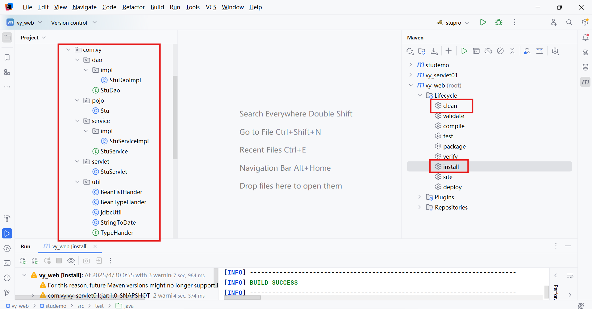Select the package lifecycle goal
Screen dimensions: 592x309
tap(454, 146)
